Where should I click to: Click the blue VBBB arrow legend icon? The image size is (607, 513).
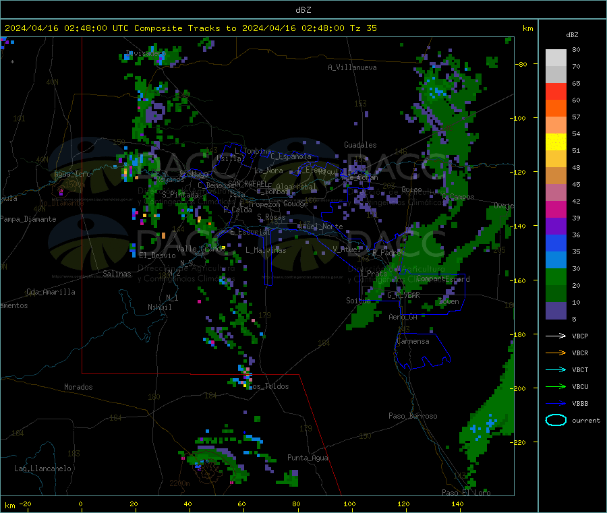click(556, 404)
